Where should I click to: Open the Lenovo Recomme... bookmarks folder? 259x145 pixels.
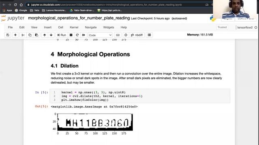(x=54, y=10)
